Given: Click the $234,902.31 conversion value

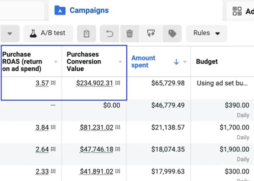Looking at the screenshot, I should (94, 83).
